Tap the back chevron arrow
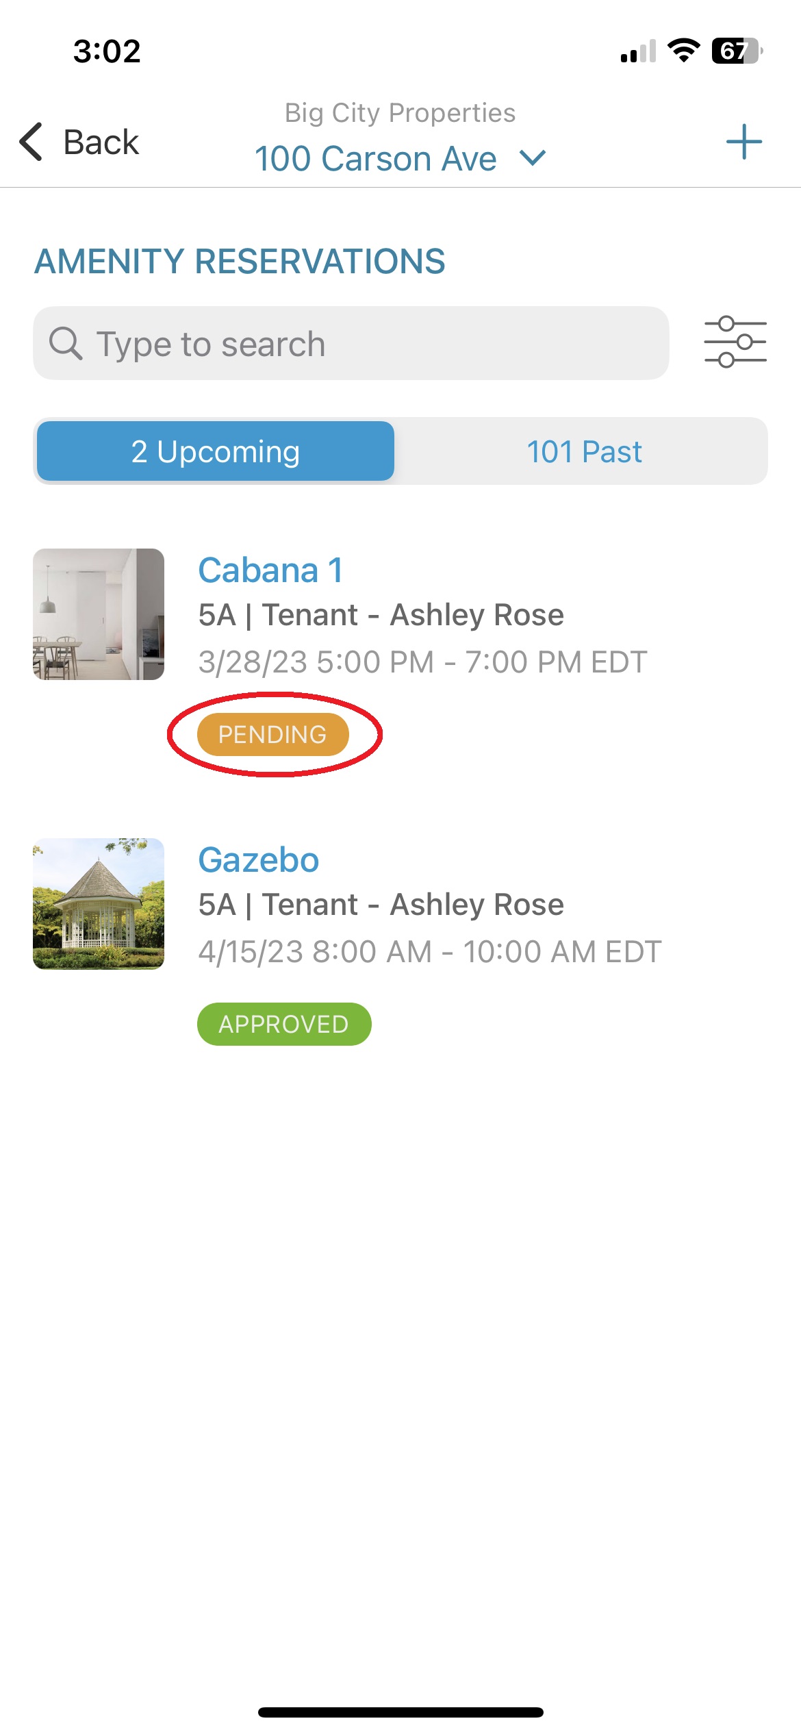The height and width of the screenshot is (1734, 801). [31, 142]
